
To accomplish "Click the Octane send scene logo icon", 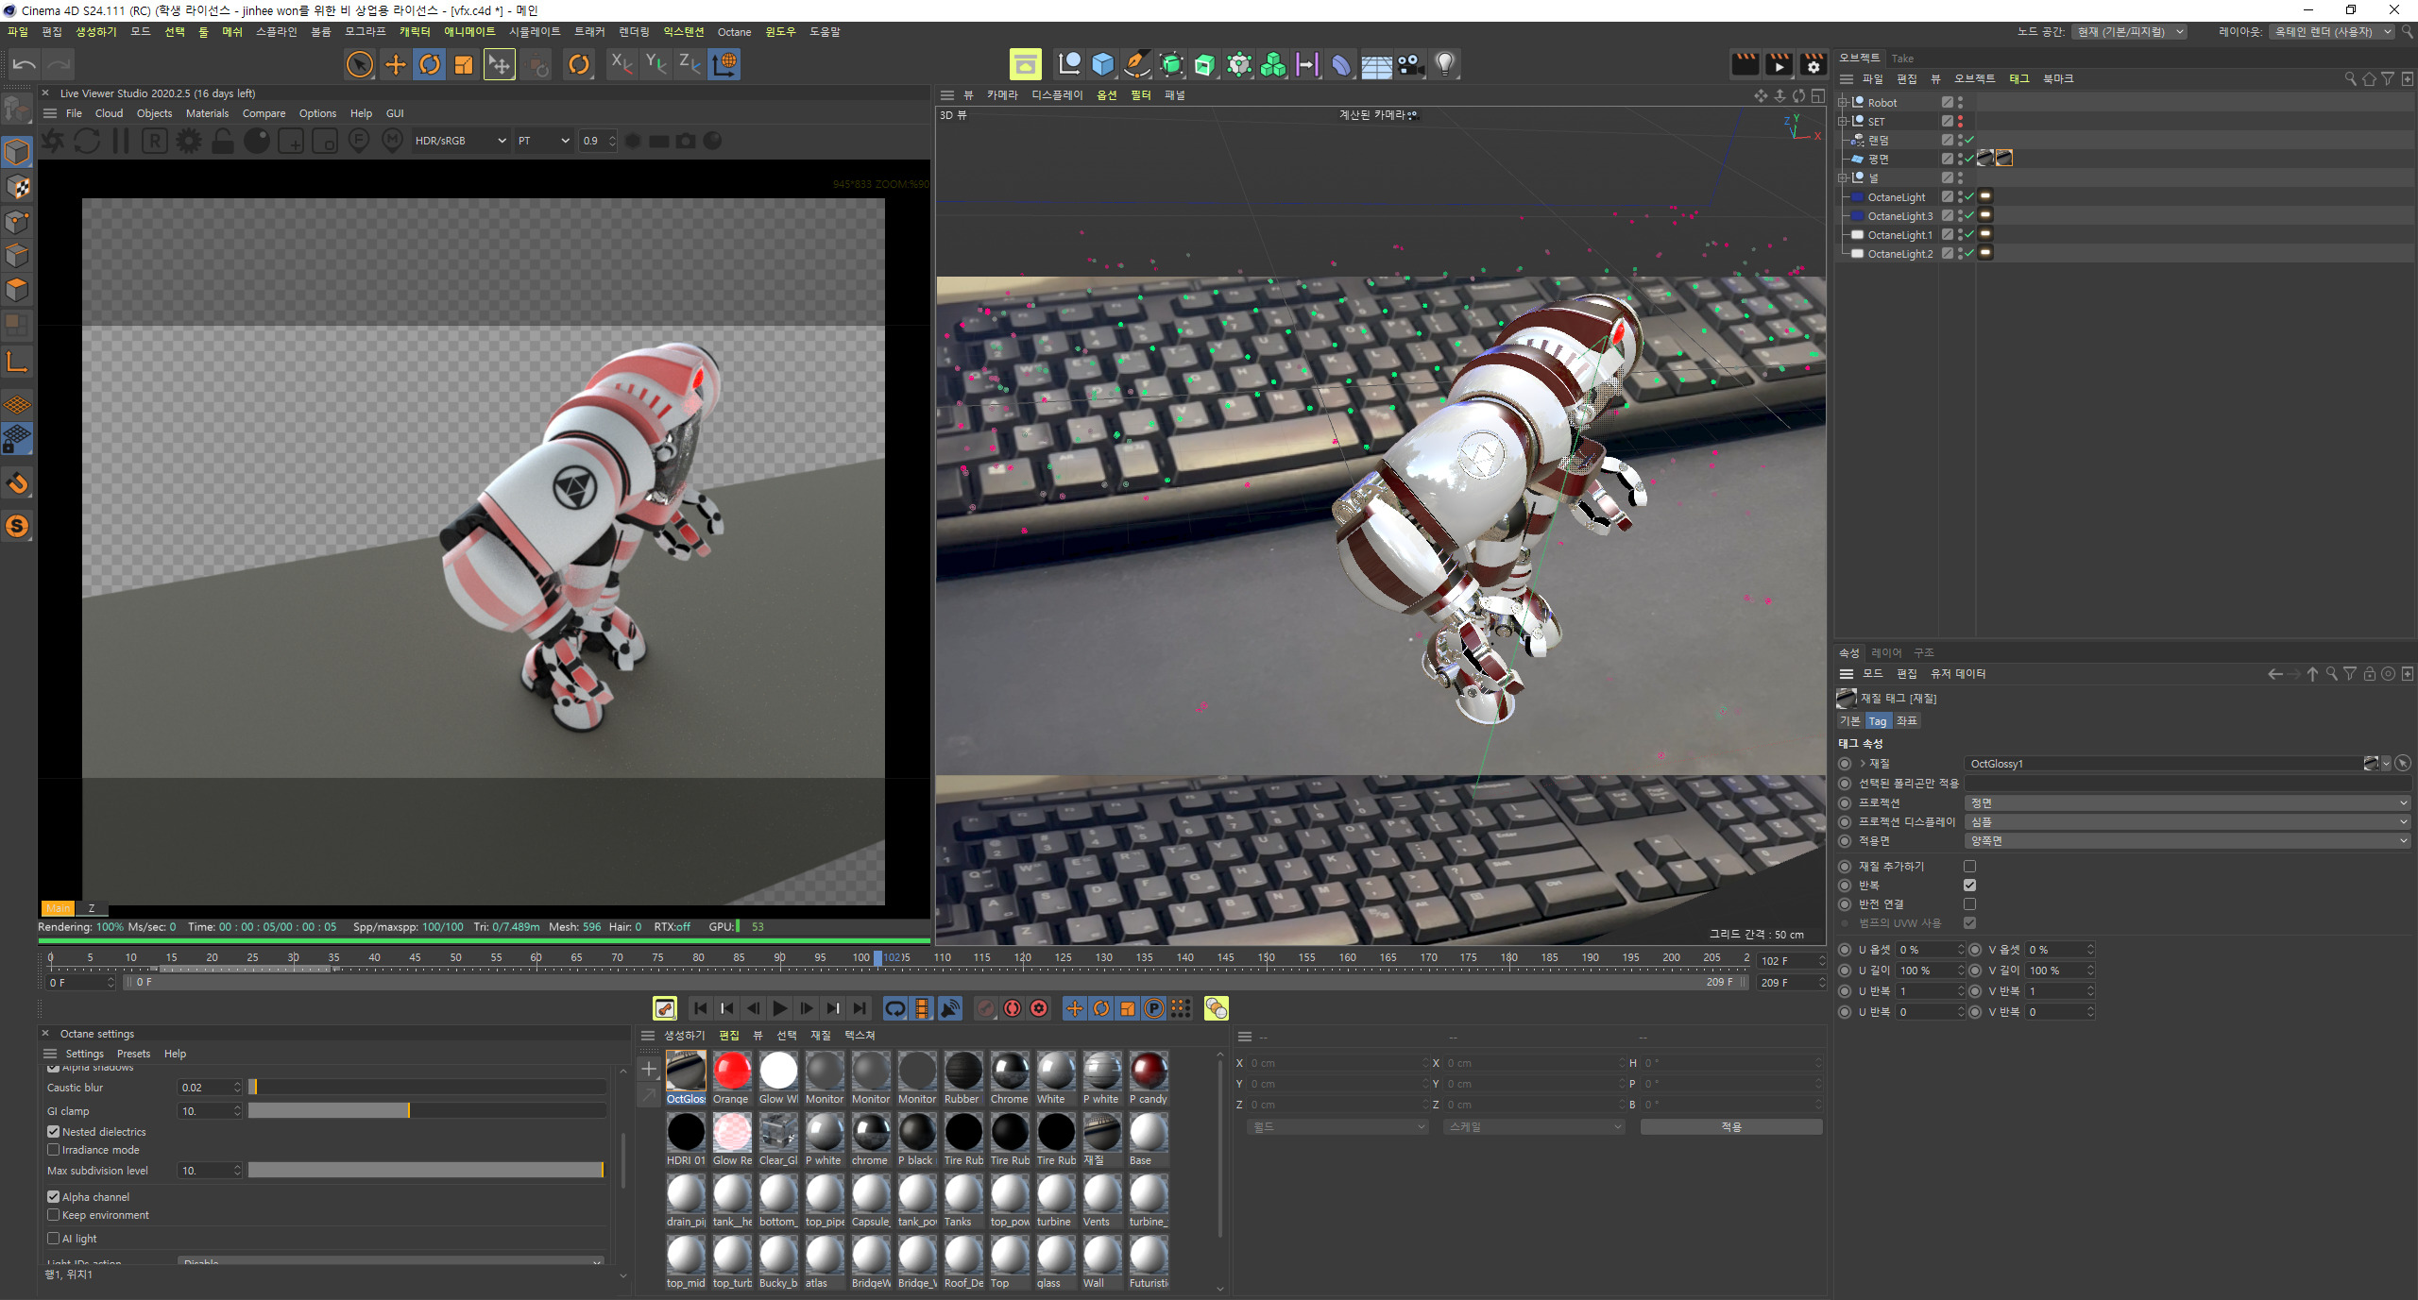I will (53, 142).
